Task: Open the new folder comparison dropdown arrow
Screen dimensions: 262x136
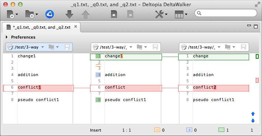Action: pyautogui.click(x=37, y=14)
